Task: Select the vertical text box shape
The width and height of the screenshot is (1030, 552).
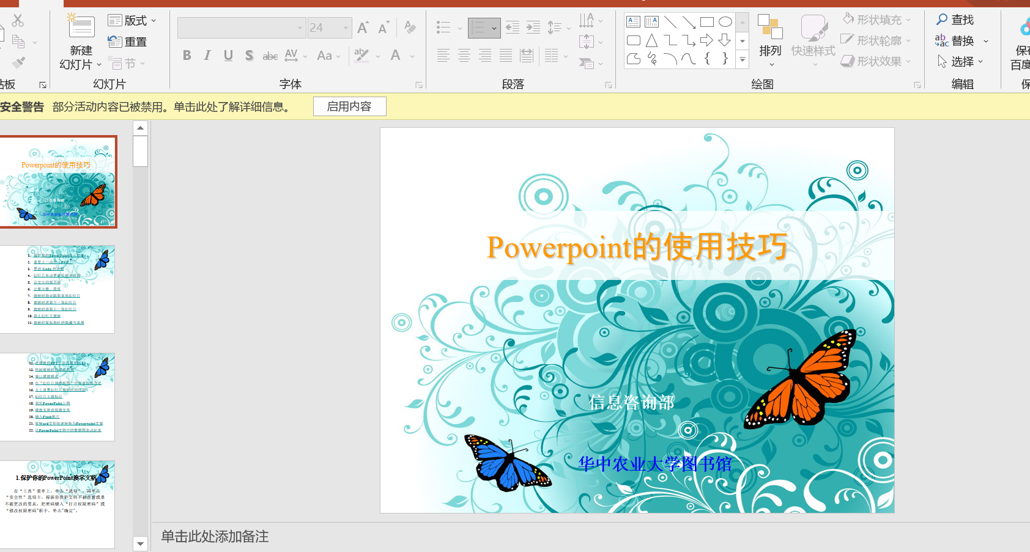Action: pos(652,22)
